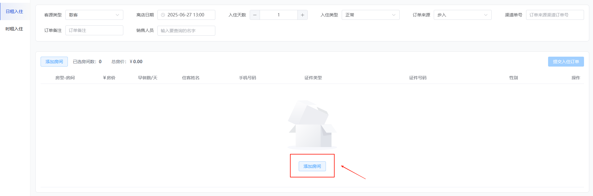Image resolution: width=593 pixels, height=196 pixels.
Task: Click the 订单备注 input field
Action: pos(94,30)
